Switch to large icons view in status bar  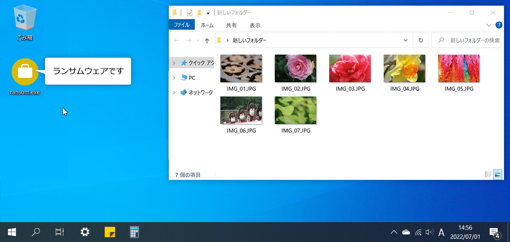tap(498, 174)
